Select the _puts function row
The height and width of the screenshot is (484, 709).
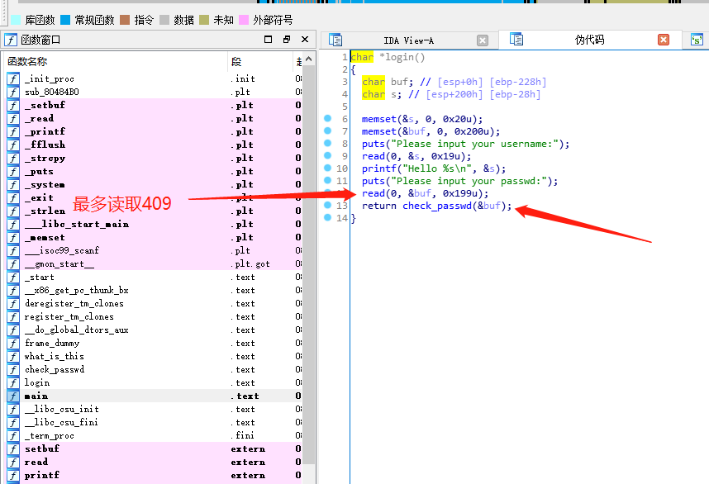click(154, 171)
